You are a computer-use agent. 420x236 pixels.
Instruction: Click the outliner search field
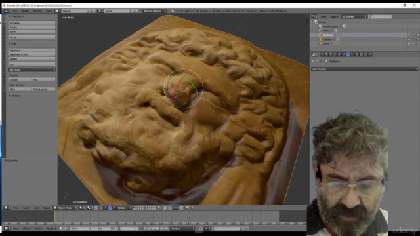[x=381, y=16]
